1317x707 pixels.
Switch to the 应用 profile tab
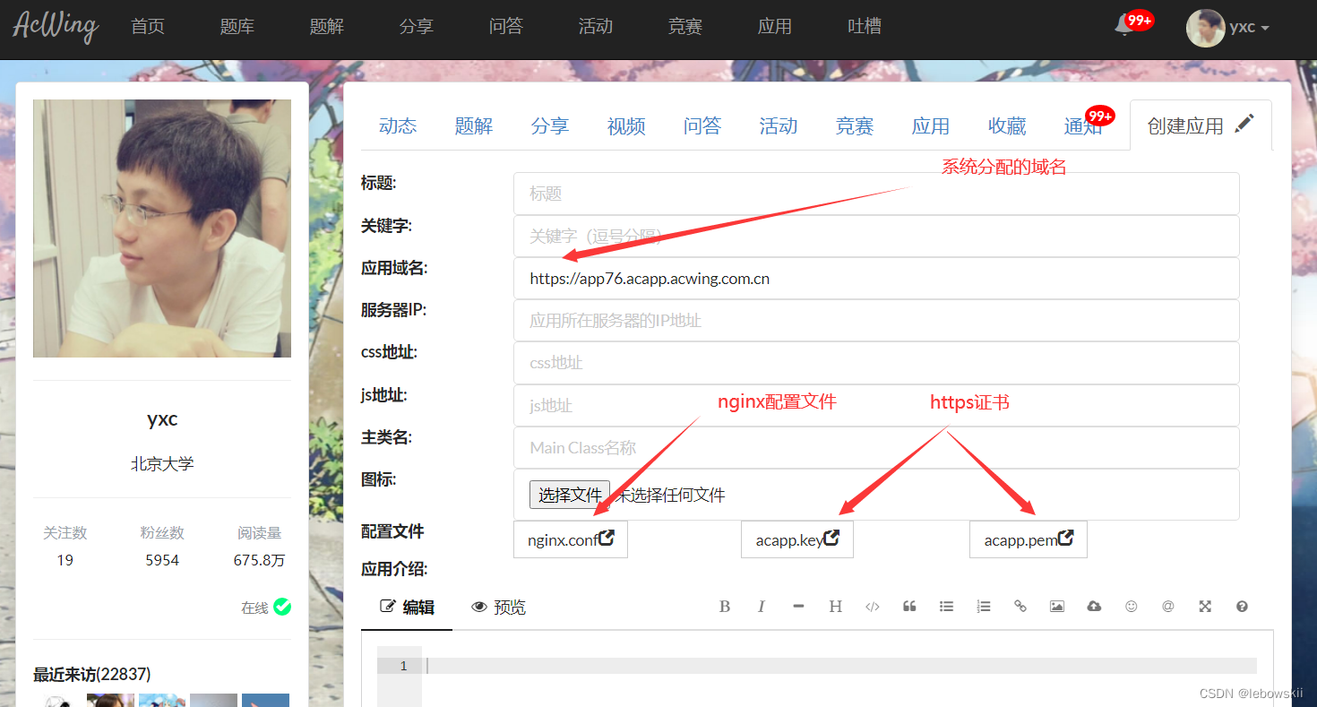pyautogui.click(x=931, y=126)
